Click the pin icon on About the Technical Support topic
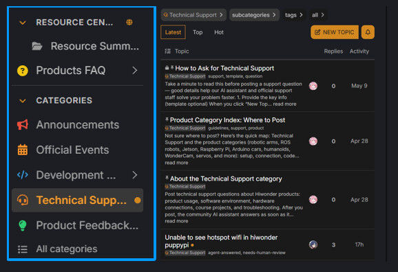 click(x=167, y=179)
